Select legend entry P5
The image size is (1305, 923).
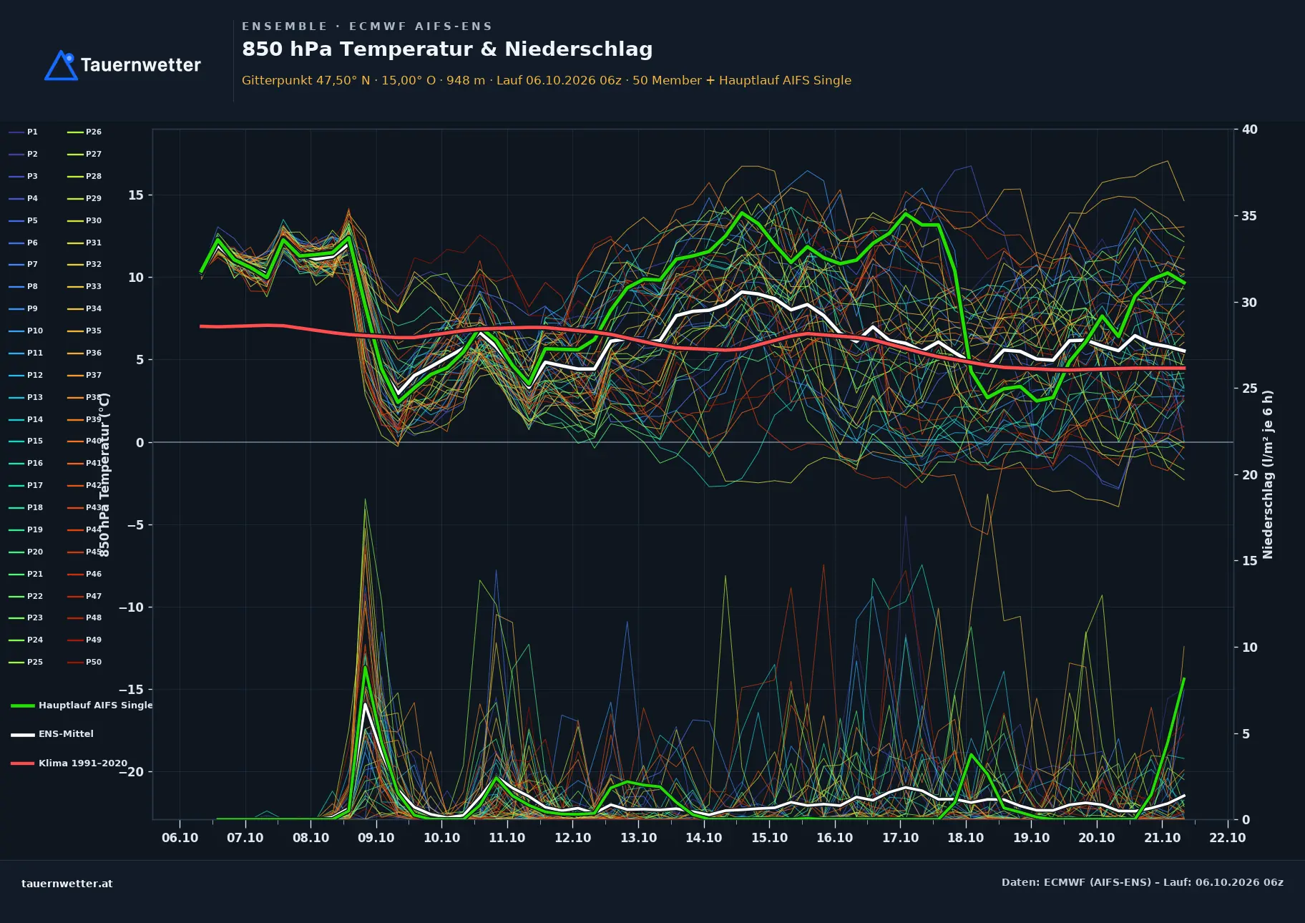point(24,220)
